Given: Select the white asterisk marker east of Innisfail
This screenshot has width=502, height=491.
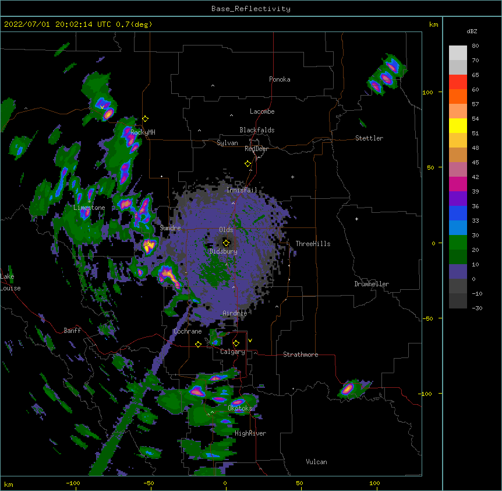Looking at the screenshot, I should [292, 177].
